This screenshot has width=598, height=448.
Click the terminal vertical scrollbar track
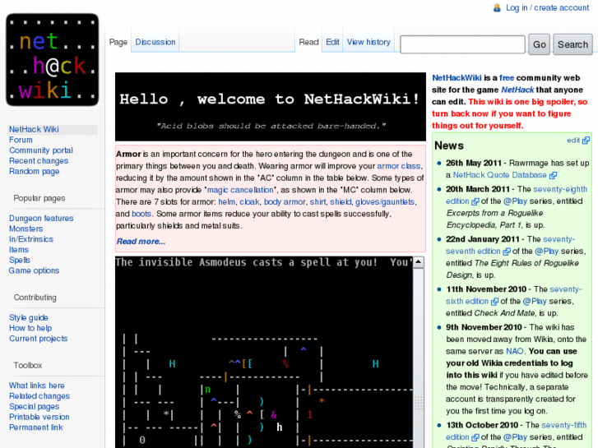[419, 358]
